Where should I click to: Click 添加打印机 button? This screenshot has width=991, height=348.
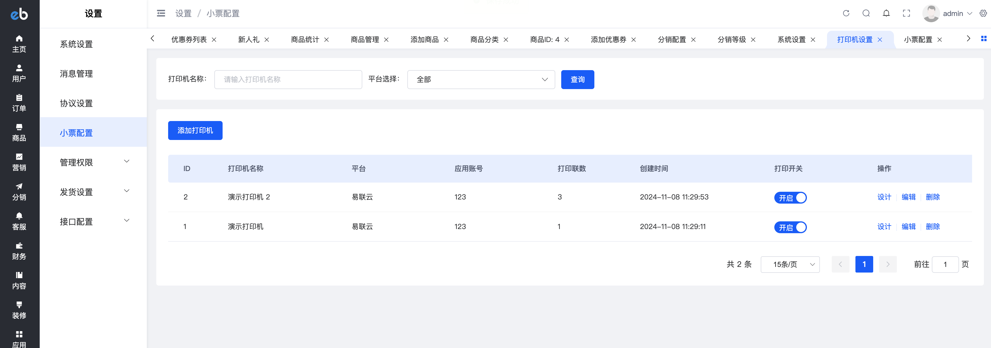(x=195, y=130)
